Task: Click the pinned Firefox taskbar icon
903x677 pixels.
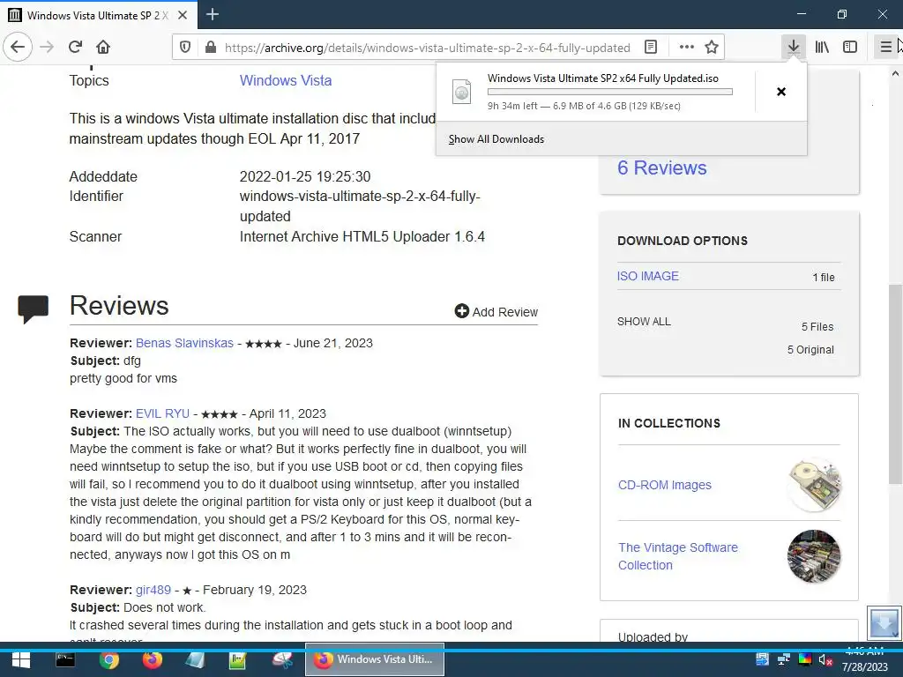Action: coord(152,659)
